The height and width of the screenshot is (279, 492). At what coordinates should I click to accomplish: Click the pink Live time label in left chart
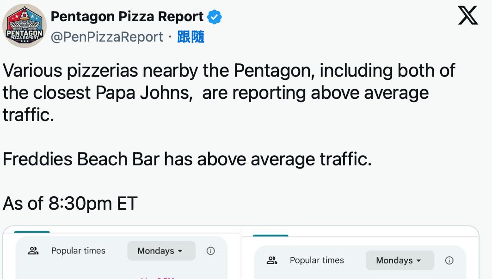point(157,278)
